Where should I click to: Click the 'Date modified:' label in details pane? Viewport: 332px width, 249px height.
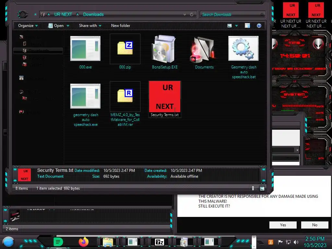click(87, 171)
